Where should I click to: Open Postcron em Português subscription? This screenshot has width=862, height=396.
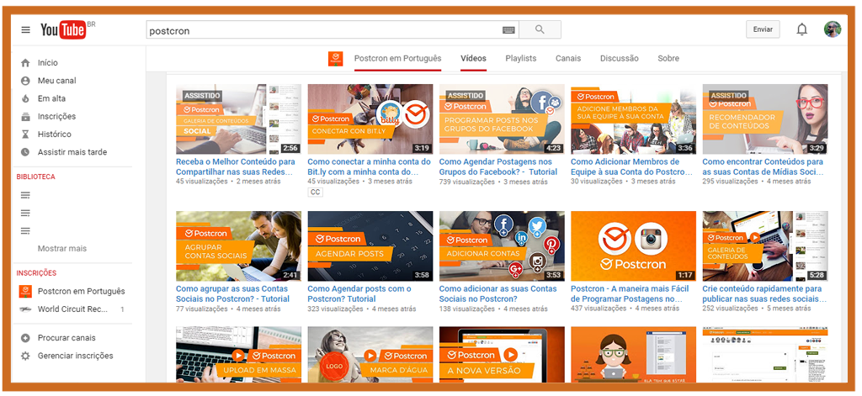(81, 292)
